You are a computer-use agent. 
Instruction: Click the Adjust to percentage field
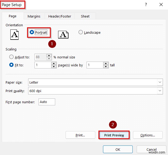(41, 57)
